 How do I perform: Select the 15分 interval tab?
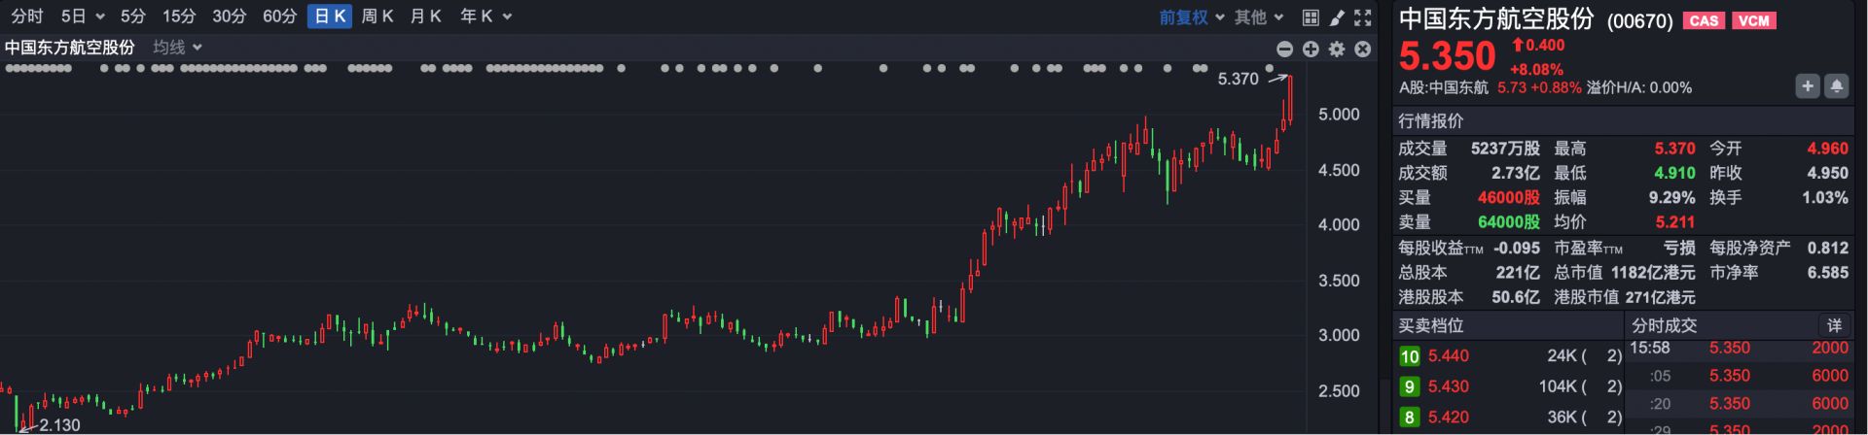[x=179, y=17]
